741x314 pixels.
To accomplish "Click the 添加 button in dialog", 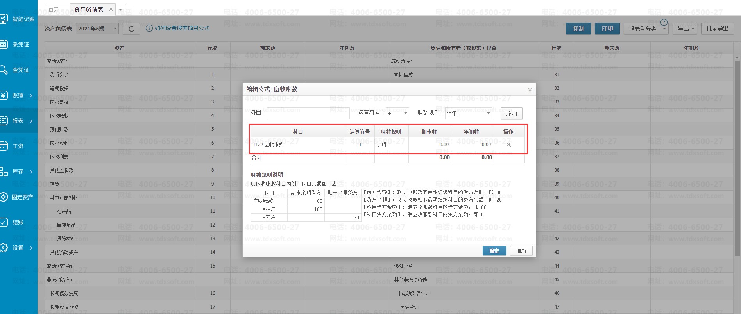I will tap(511, 113).
